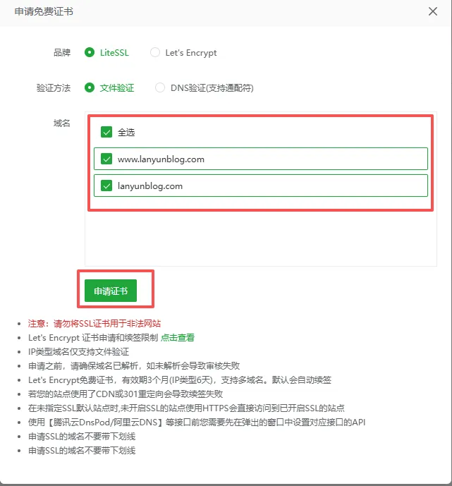Click the 文件验证 label text

(x=117, y=88)
